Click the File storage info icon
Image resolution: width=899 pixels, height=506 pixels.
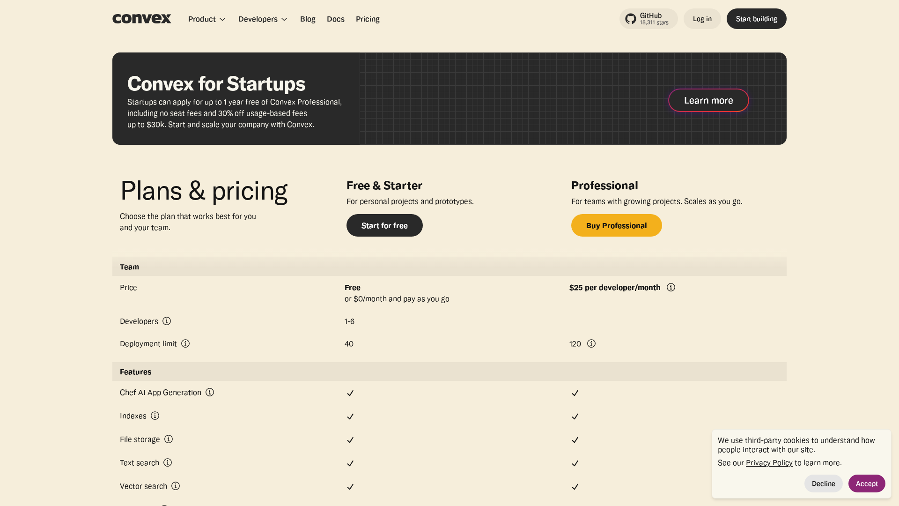coord(169,439)
